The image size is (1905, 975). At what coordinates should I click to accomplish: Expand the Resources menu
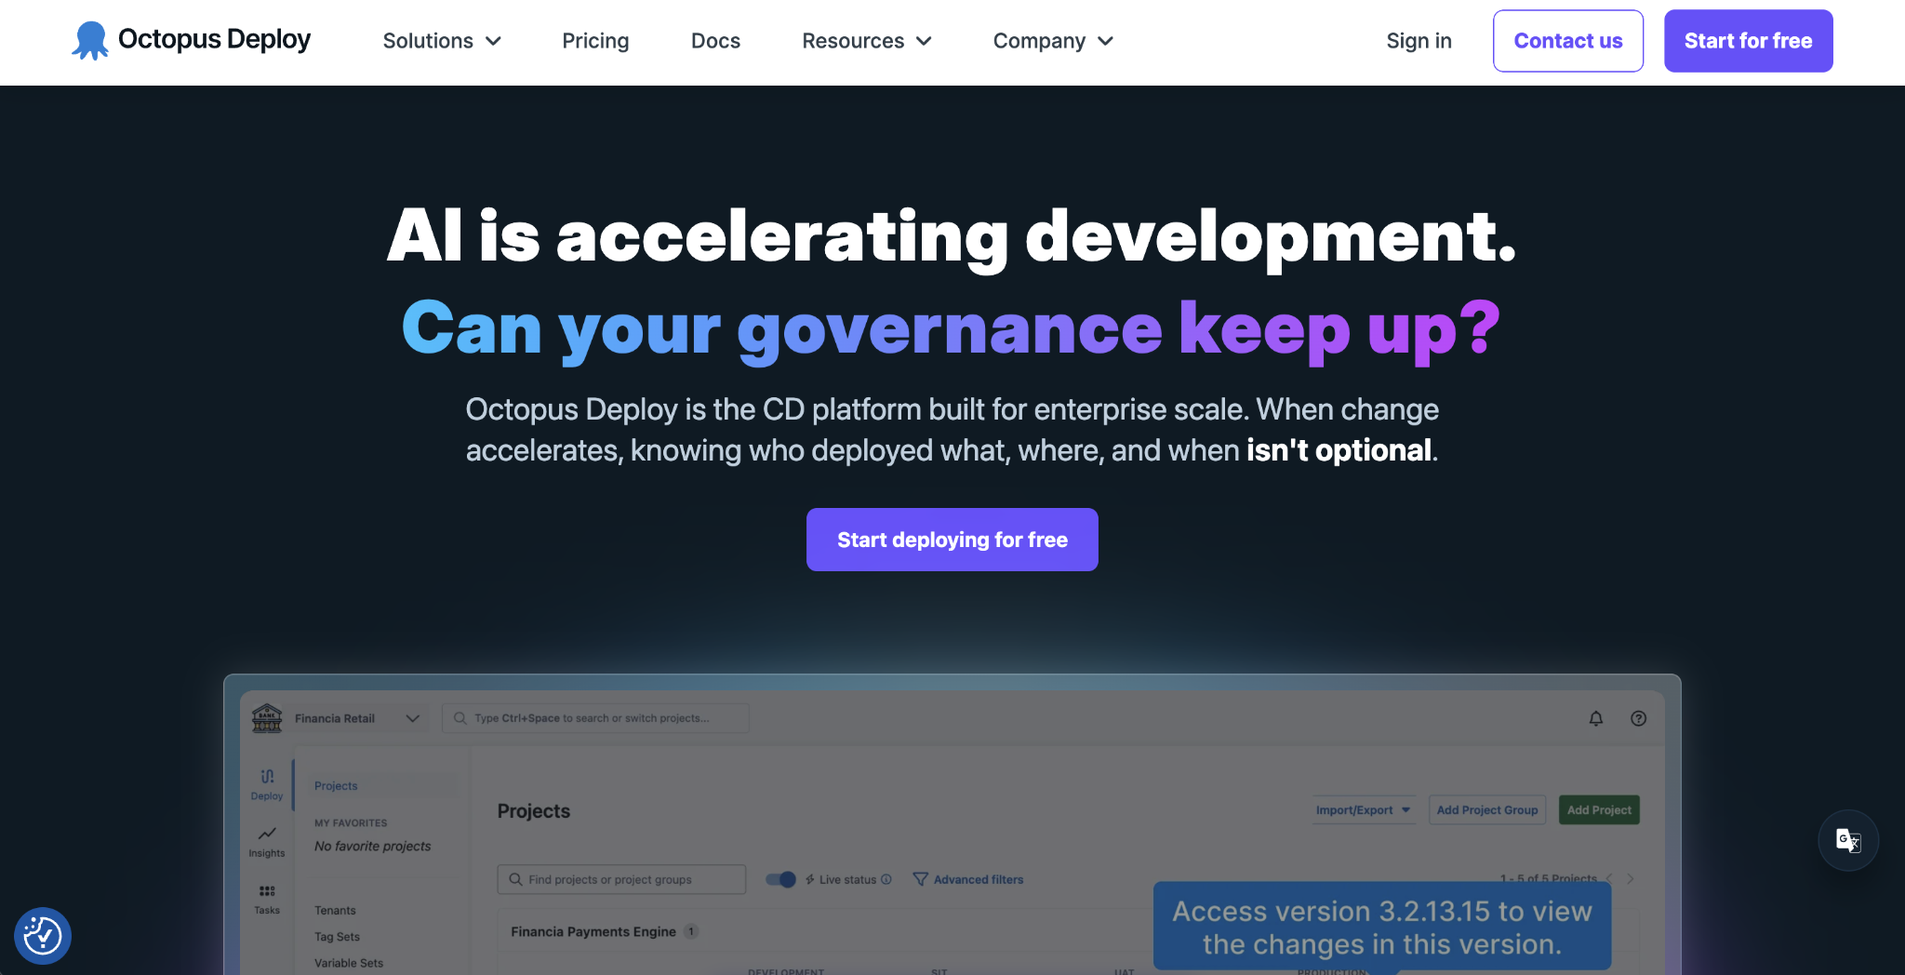[x=867, y=41]
